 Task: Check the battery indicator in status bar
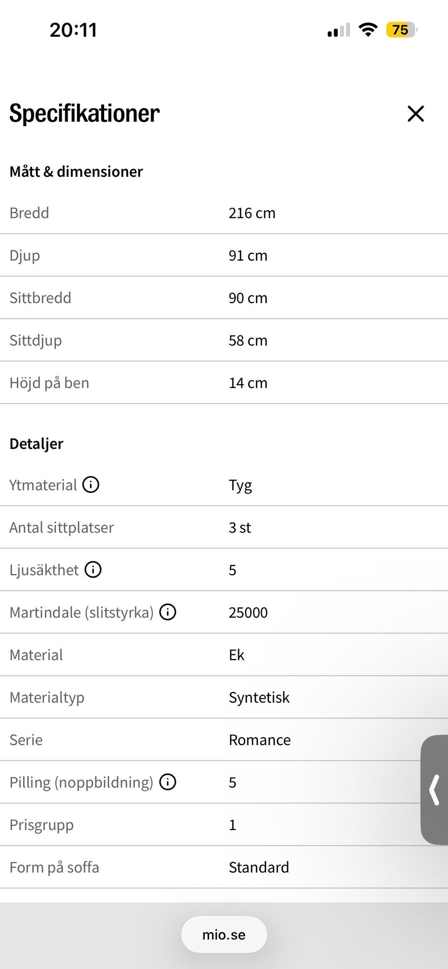pos(401,30)
